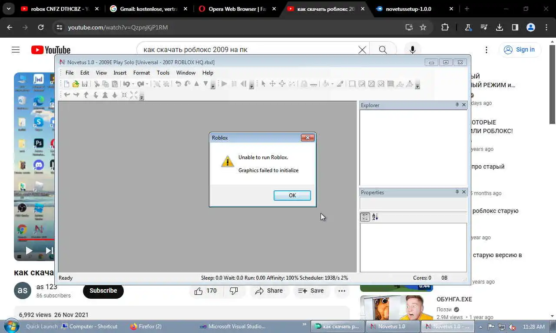
Task: Expand camera toolbar overflow options
Action: point(142,97)
